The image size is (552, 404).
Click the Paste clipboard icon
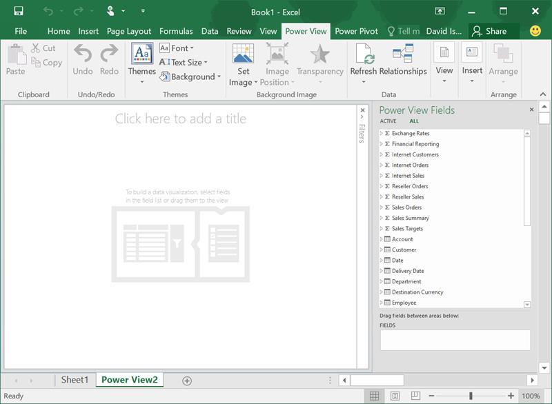coord(16,55)
